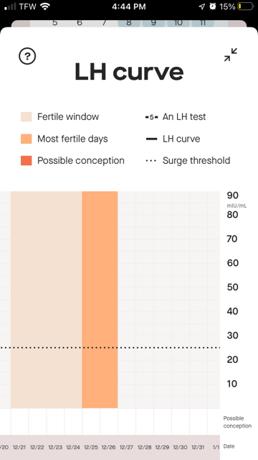Tap the dotted surge threshold line
Viewport: 258px width, 460px height.
110,348
